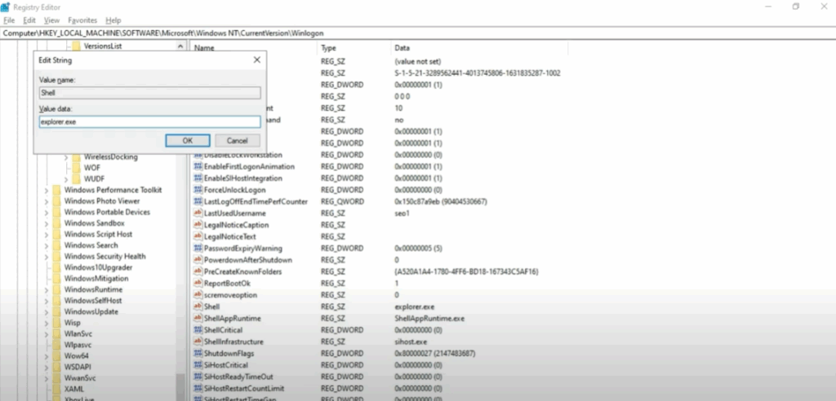
Task: Select the VersionsList key
Action: click(x=102, y=46)
